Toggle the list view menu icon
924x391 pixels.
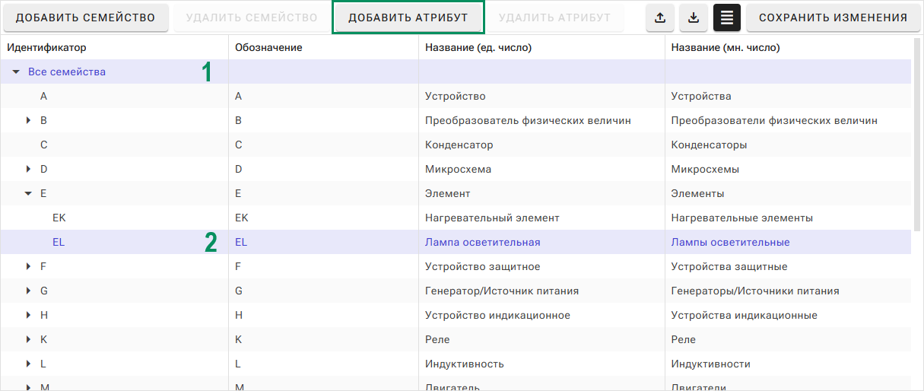point(727,17)
